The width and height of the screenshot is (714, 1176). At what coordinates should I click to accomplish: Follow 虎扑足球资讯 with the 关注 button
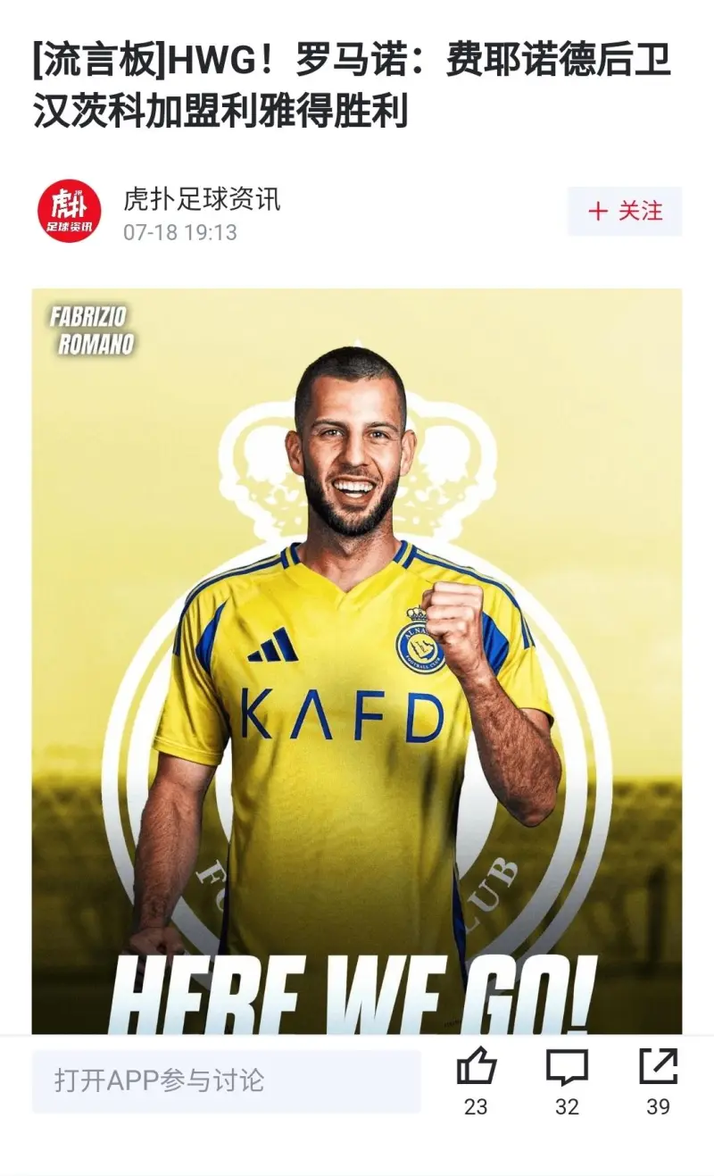[625, 212]
